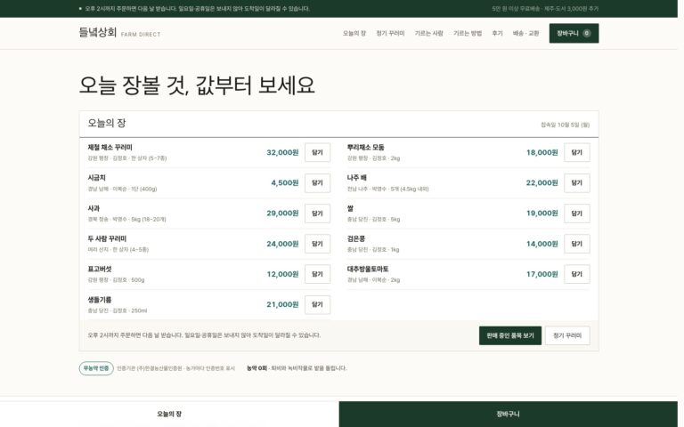Viewport: 684px width, 427px height.
Task: Open 기르는 사람 page from navigation
Action: click(428, 33)
